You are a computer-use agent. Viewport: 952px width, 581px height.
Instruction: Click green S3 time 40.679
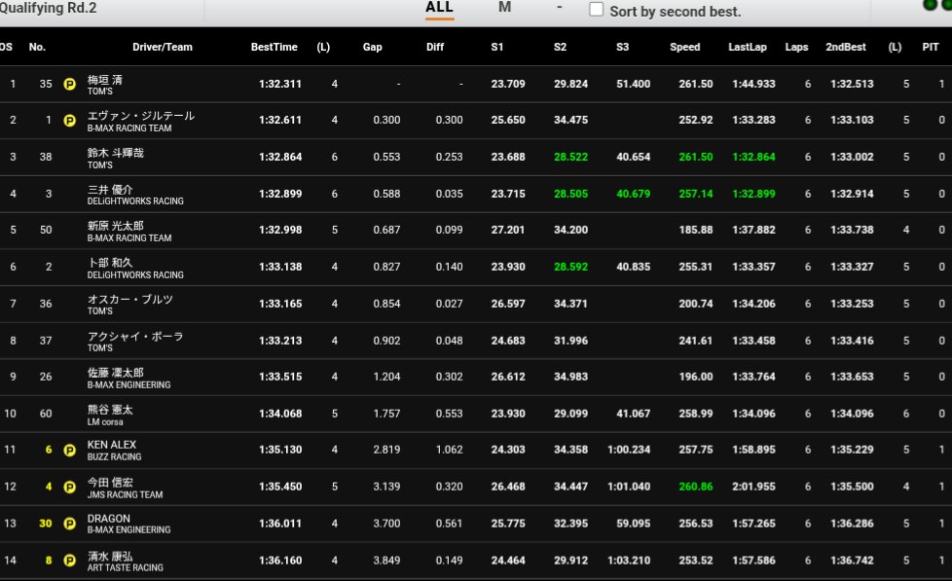634,194
